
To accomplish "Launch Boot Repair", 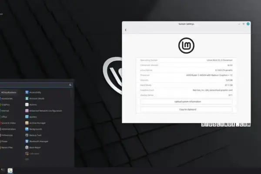I will [33, 147].
